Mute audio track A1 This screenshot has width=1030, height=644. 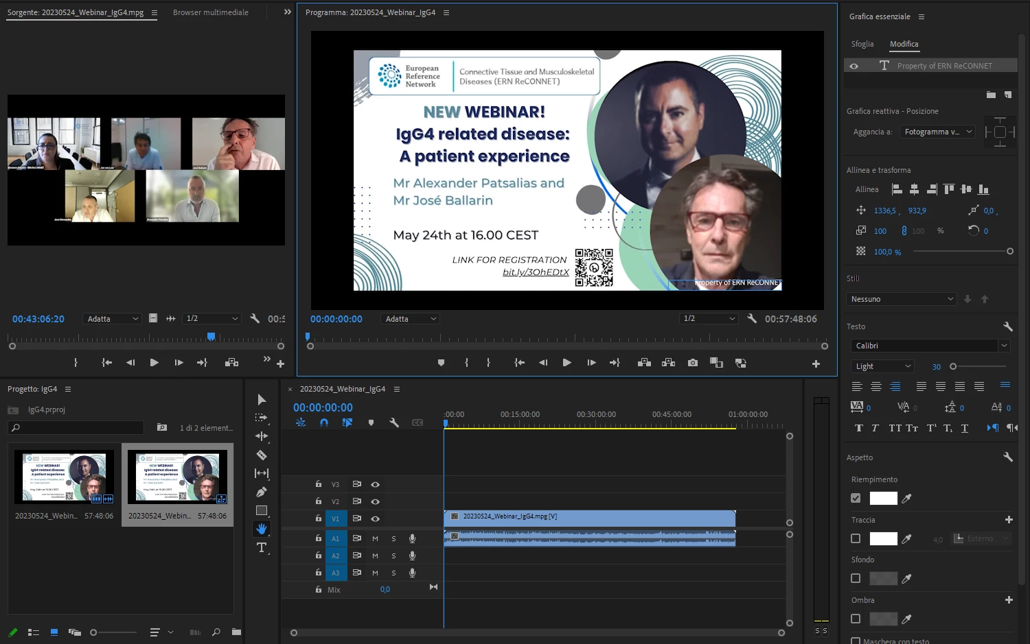pos(375,538)
